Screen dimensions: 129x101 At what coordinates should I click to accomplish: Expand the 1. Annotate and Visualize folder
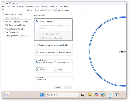pos(4,22)
